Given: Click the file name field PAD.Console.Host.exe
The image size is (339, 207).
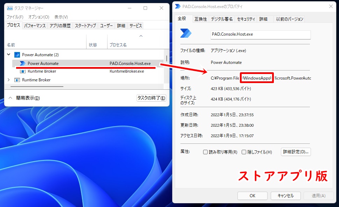Looking at the screenshot, I should tap(261, 35).
